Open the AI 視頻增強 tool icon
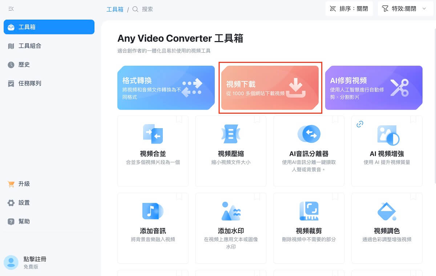This screenshot has width=436, height=276. [388, 135]
